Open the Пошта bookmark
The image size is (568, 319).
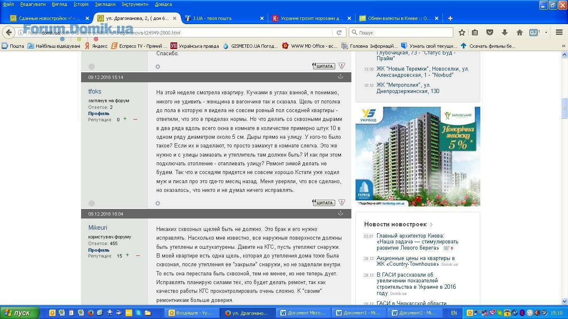click(13, 46)
